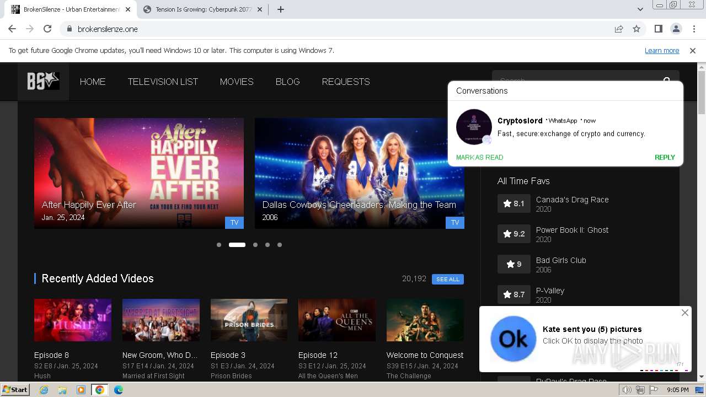706x397 pixels.
Task: Click the Chrome taskbar icon
Action: 99,390
